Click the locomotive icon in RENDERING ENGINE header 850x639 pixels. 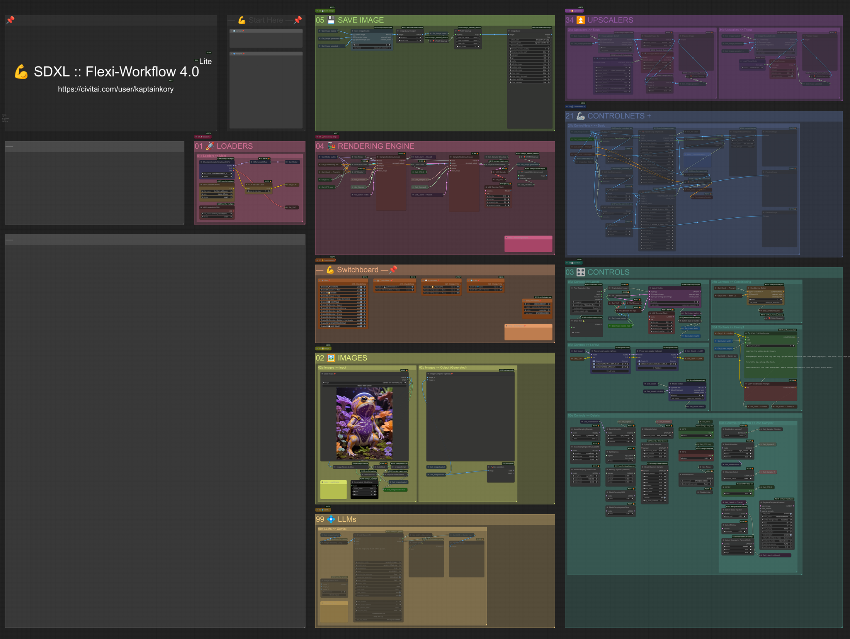(x=331, y=146)
